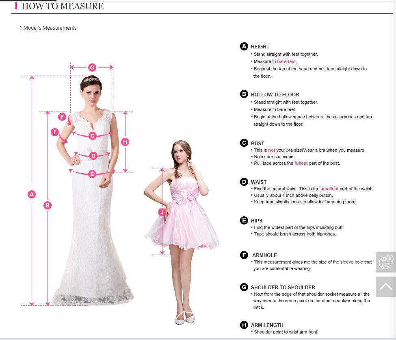The image size is (396, 340).
Task: Click the HOW TO MEASURE heading
Action: point(63,7)
